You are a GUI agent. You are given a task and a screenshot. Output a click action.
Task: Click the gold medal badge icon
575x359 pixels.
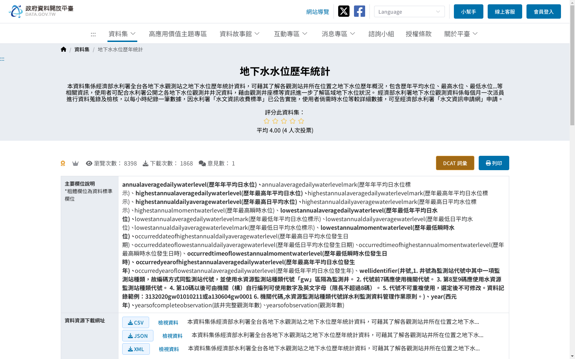63,163
